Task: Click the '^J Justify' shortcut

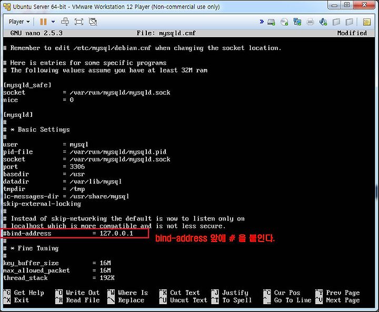Action: pyautogui.click(x=230, y=293)
